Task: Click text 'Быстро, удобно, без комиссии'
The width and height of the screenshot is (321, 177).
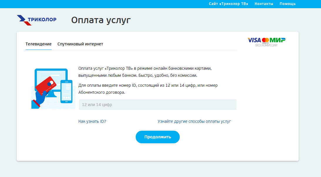Action: [168, 75]
